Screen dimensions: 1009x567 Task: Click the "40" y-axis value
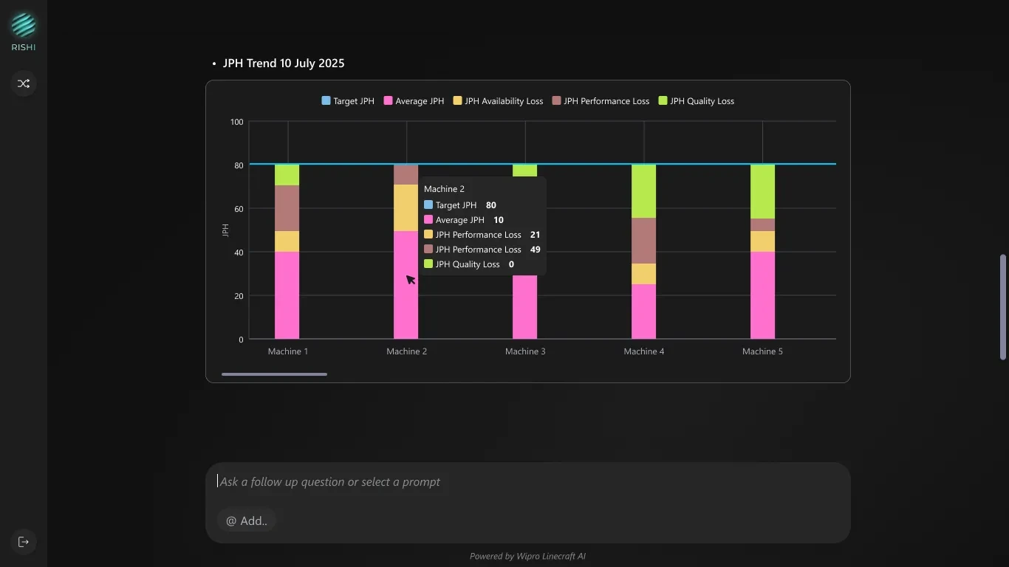[239, 252]
